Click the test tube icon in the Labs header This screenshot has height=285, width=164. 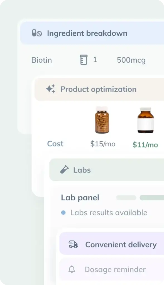click(64, 169)
